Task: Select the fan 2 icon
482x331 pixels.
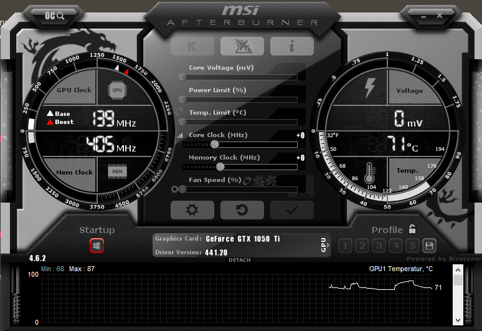Action: [271, 181]
